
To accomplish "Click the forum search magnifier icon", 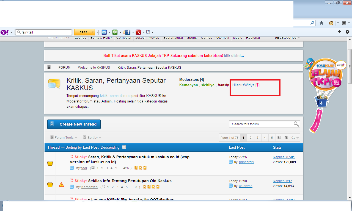I will (x=296, y=124).
